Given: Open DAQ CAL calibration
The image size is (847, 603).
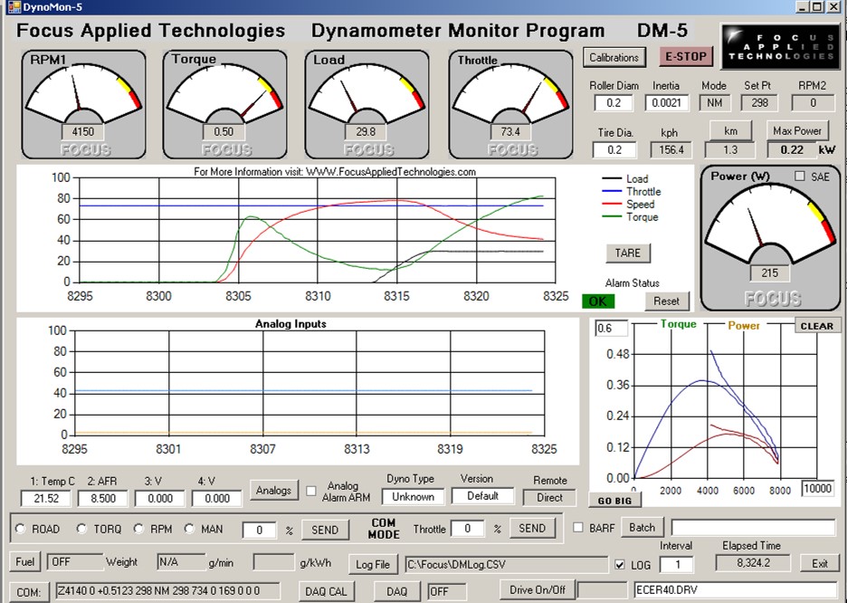Looking at the screenshot, I should point(326,591).
